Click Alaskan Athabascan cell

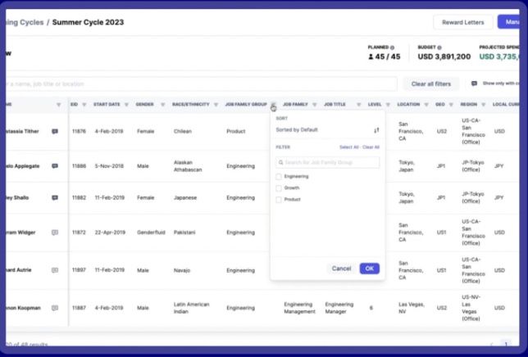188,166
